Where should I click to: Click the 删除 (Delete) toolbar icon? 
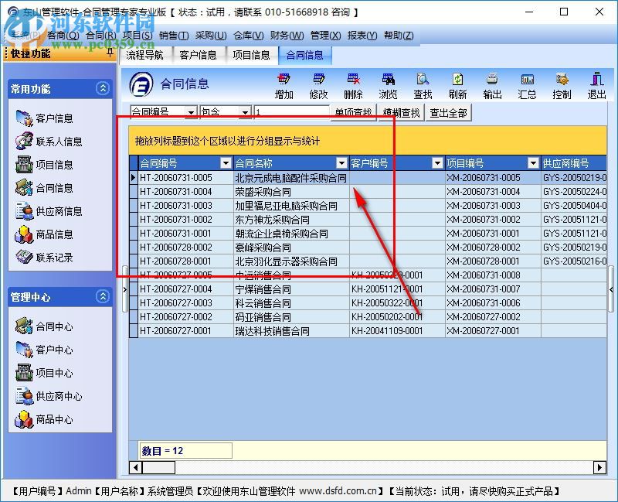[x=353, y=85]
